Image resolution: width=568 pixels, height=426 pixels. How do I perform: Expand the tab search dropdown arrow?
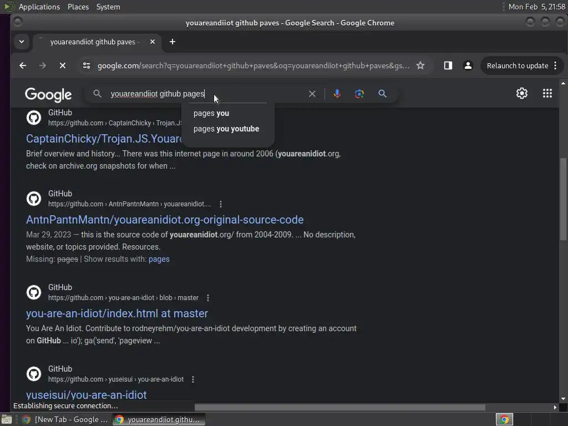click(22, 42)
